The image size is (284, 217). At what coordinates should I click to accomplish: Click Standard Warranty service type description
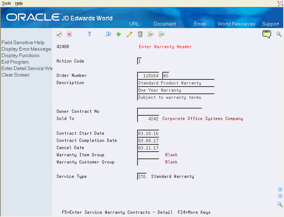(172, 176)
